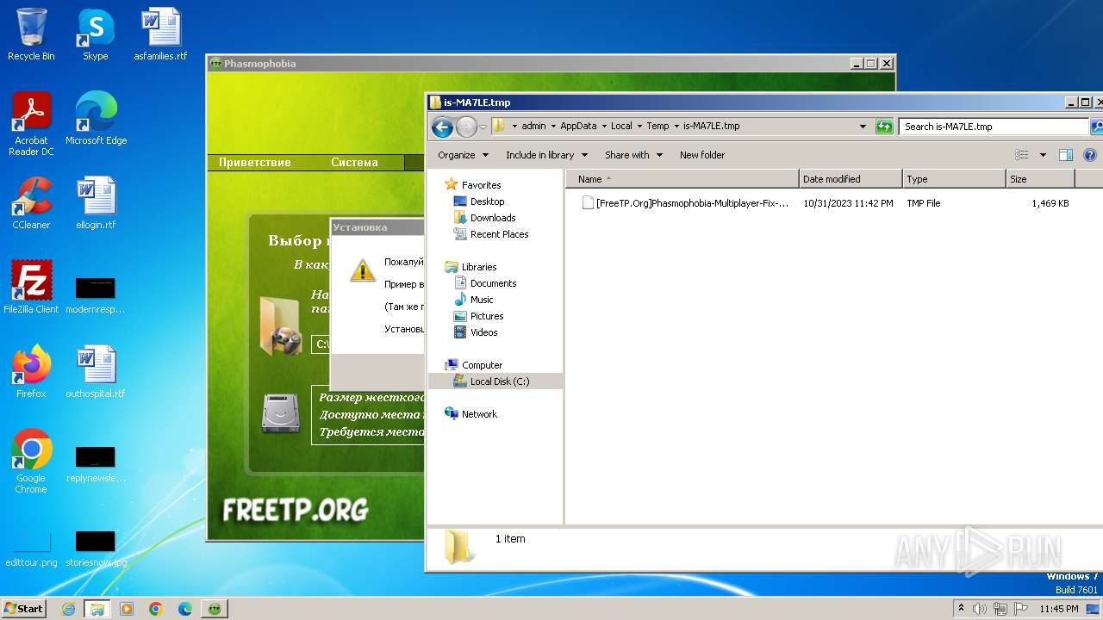This screenshot has height=620, width=1103.
Task: Click Windows Explorer taskbar button
Action: (x=97, y=609)
